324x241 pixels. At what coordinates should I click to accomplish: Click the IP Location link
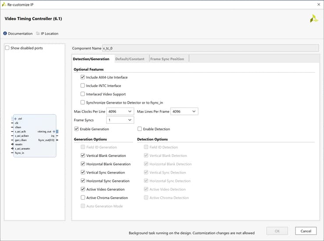pos(49,34)
